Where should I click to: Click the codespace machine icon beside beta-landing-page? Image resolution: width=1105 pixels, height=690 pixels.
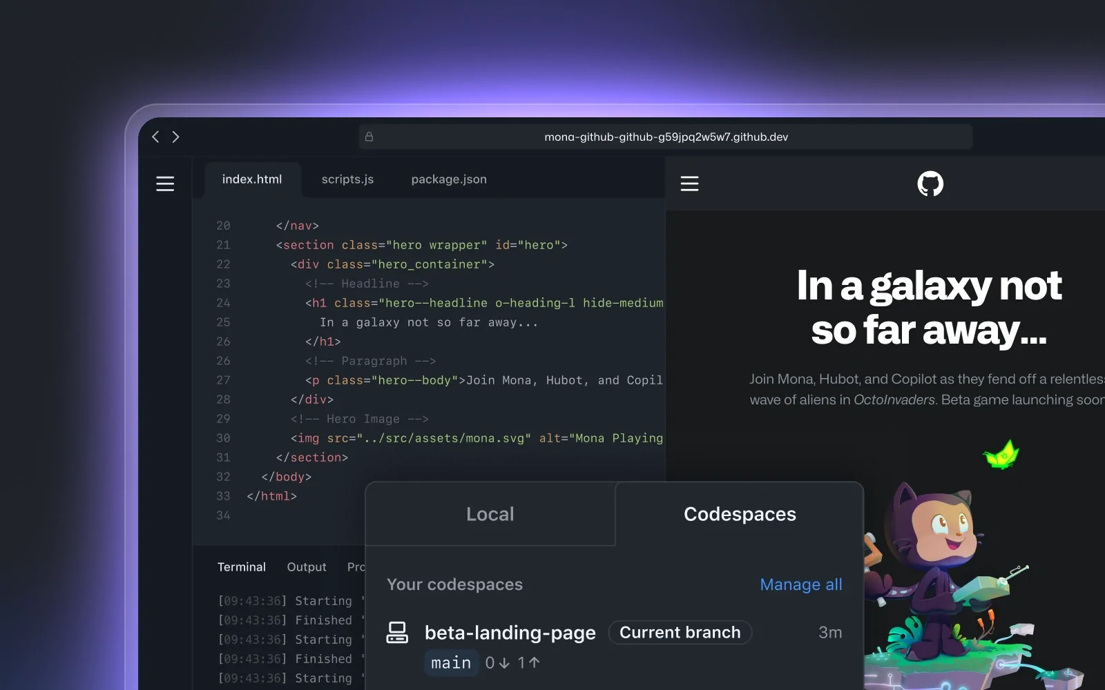coord(397,632)
